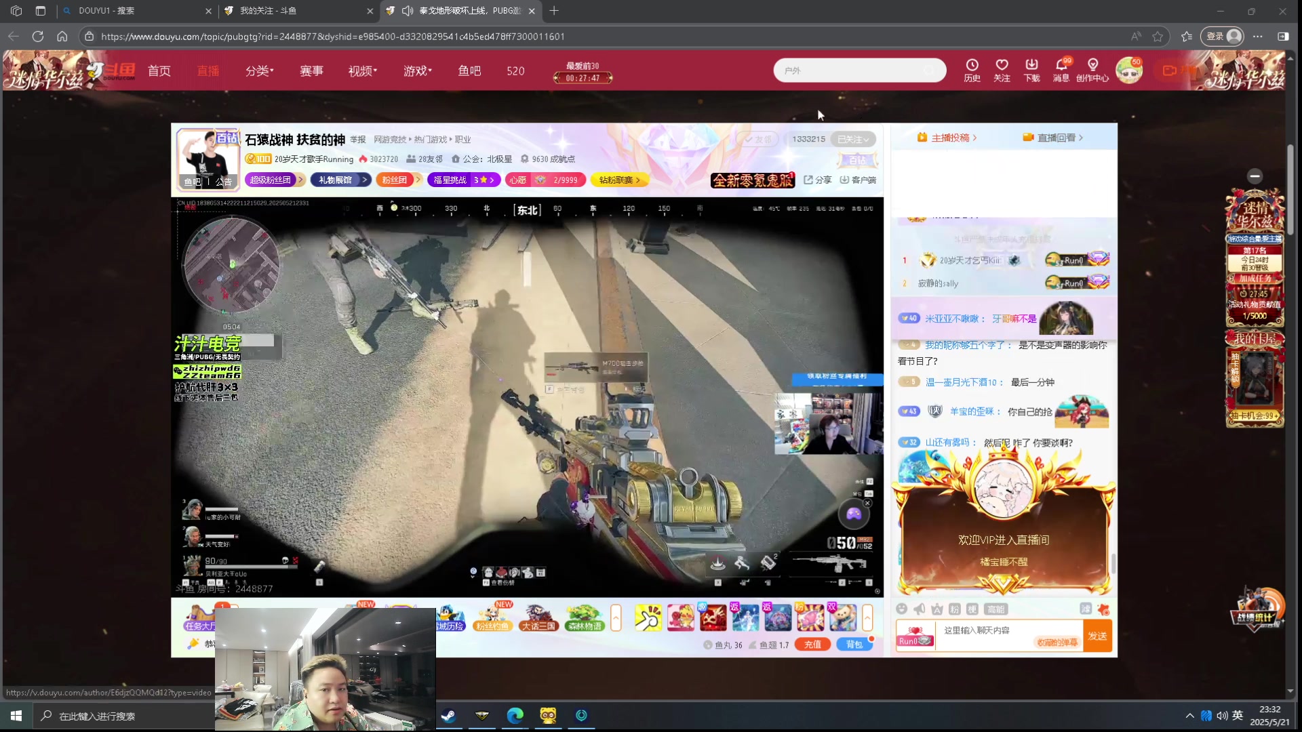
Task: Open Steam from the Windows taskbar
Action: point(448,716)
